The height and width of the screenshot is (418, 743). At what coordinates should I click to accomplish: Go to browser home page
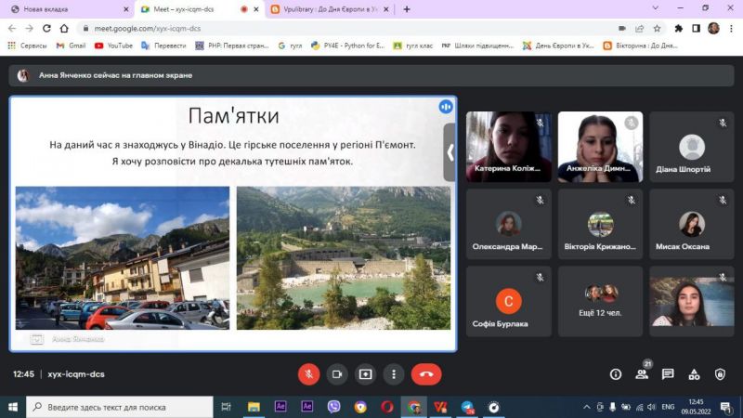(x=64, y=29)
